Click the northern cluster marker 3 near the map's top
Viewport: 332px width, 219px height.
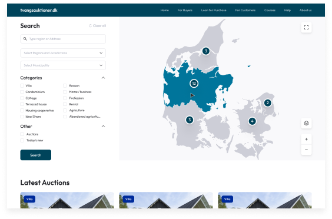(206, 51)
